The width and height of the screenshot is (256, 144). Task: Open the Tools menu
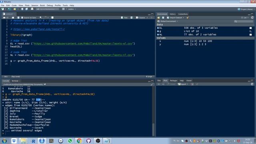pyautogui.click(x=65, y=5)
